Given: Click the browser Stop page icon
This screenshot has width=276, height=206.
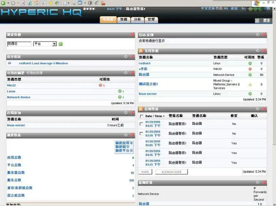Looking at the screenshot, I should pos(23,3).
